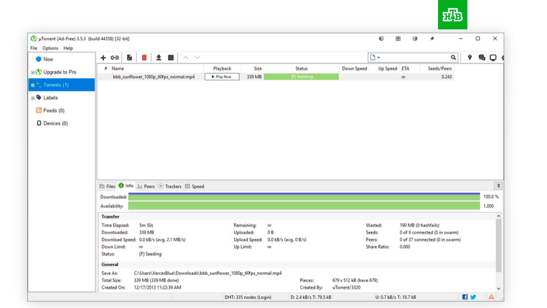Expand the Torrents (1) tree node
547x308 pixels.
tap(33, 85)
